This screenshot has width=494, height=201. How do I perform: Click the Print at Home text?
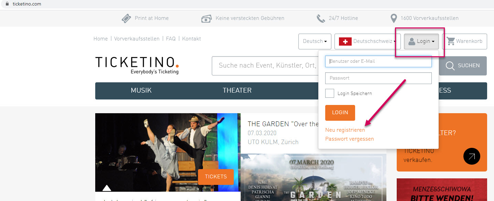tap(152, 18)
